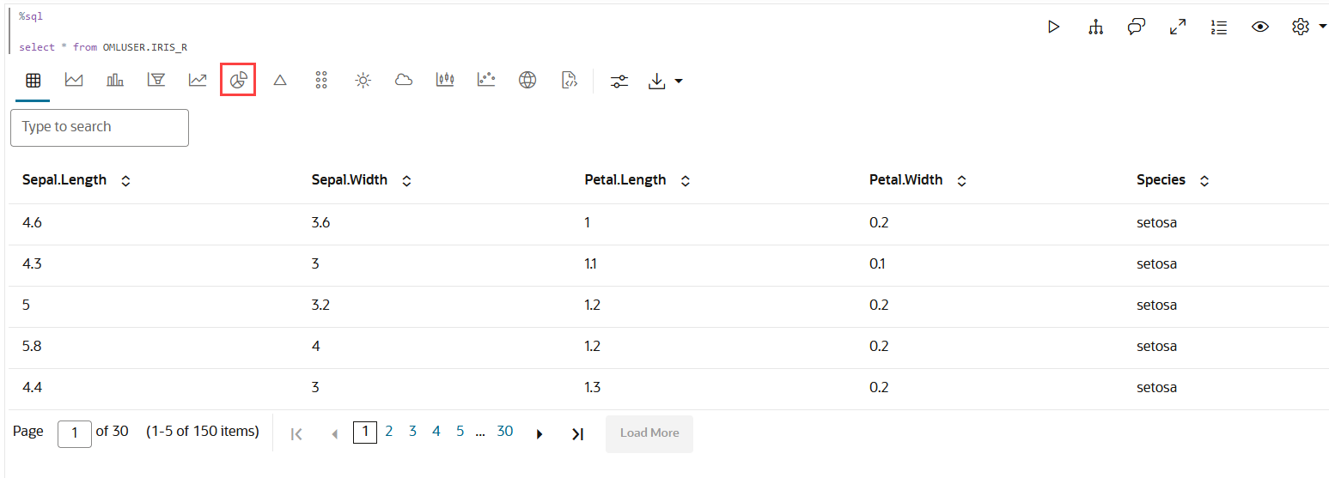Screen dimensions: 1329x478
Task: Toggle output visibility with the eye icon
Action: (1260, 27)
